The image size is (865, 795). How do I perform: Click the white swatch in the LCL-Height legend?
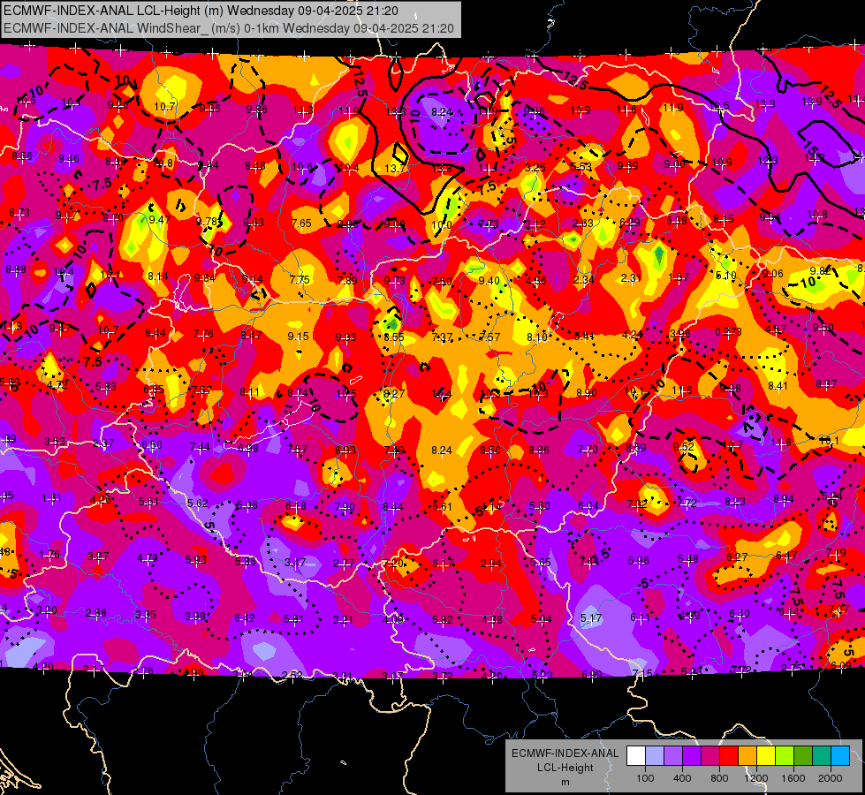(x=636, y=756)
